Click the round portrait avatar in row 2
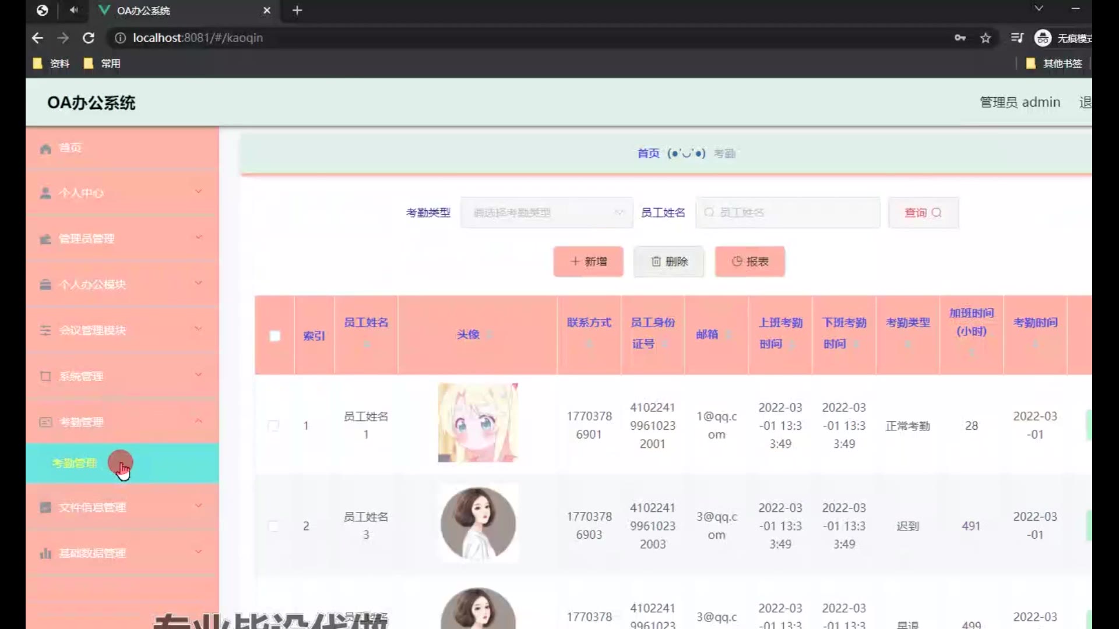This screenshot has height=629, width=1119. (x=478, y=524)
